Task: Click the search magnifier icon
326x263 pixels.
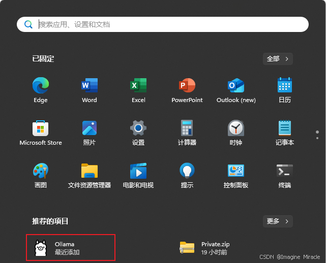Action: tap(28, 24)
